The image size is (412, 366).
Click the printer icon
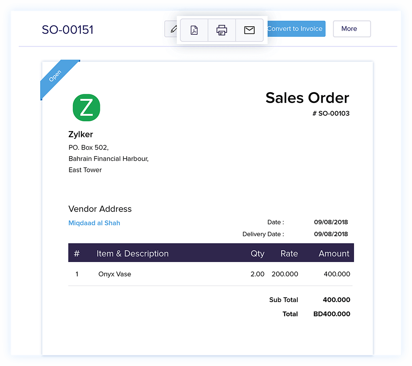[222, 30]
